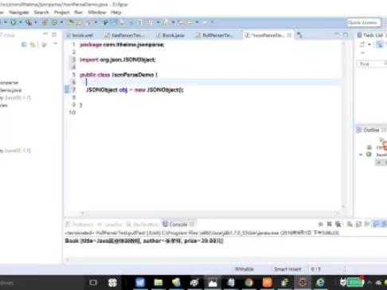
Task: Toggle the Task List categorized filter button
Action: tap(380, 45)
